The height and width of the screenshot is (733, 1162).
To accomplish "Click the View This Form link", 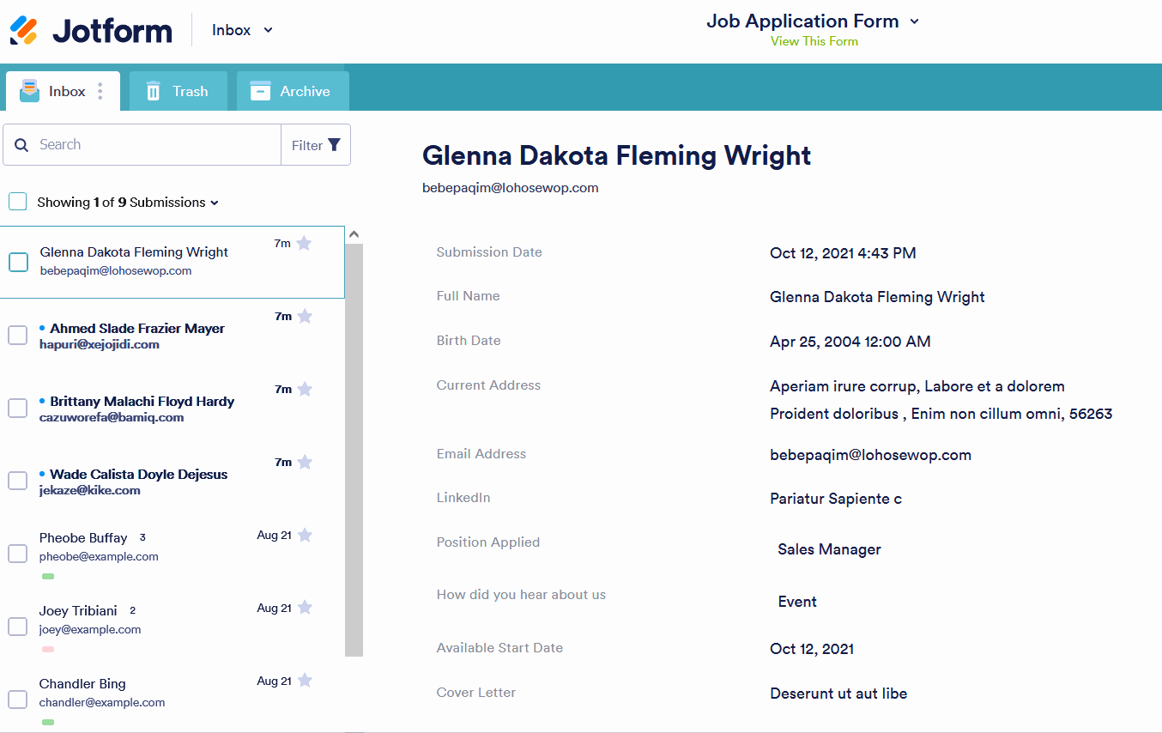I will (x=814, y=41).
